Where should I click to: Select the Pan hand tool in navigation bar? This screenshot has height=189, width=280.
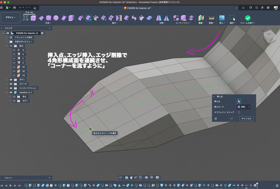point(131,177)
